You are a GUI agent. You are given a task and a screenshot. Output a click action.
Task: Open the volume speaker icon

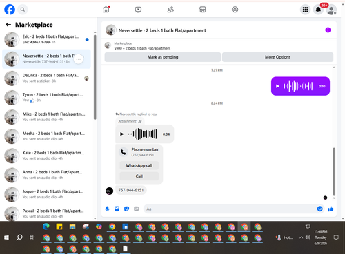tap(308, 237)
